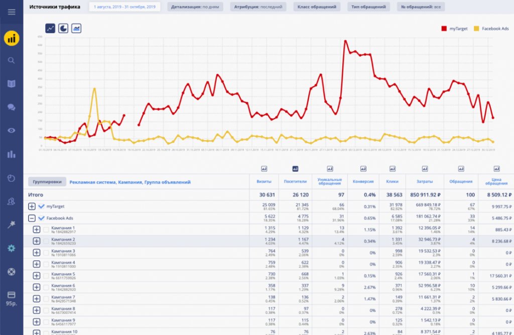Plot the Затраты column on the chart

pos(425,169)
